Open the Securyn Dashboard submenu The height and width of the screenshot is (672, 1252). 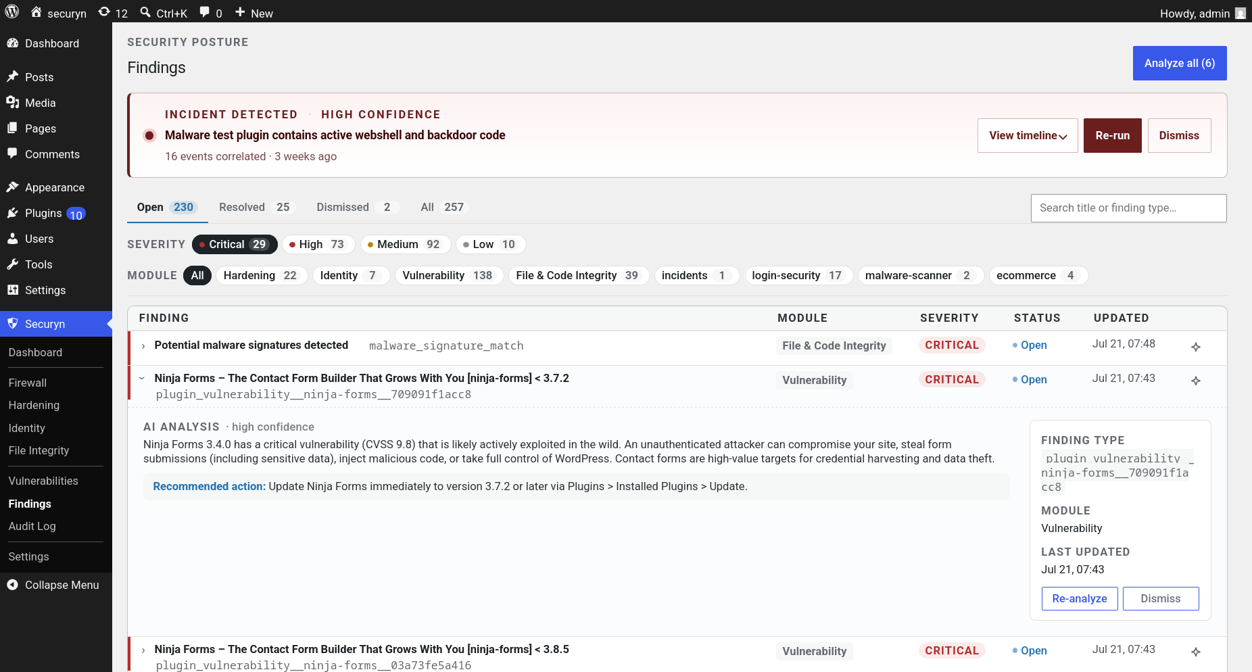[x=35, y=352]
